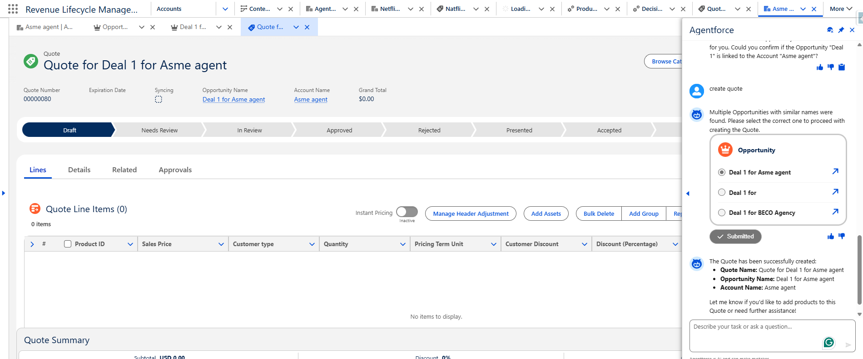Open Customer Discount column menu
Image resolution: width=863 pixels, height=359 pixels.
tap(585, 244)
